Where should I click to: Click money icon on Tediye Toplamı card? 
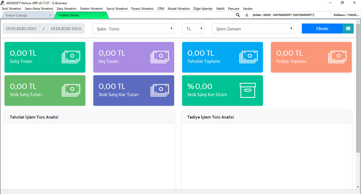click(337, 57)
